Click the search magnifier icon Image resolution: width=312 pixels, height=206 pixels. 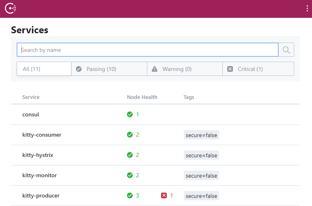[x=286, y=50]
